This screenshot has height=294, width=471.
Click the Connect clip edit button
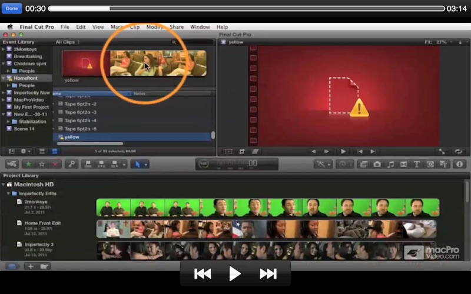pyautogui.click(x=88, y=164)
